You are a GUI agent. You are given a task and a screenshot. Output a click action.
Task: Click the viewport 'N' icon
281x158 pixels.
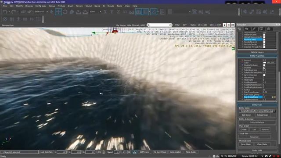228,25
